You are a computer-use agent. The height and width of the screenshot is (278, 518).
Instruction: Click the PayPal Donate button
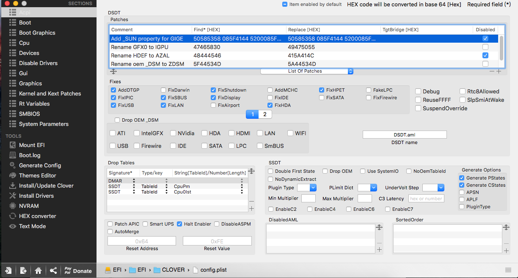coord(78,270)
